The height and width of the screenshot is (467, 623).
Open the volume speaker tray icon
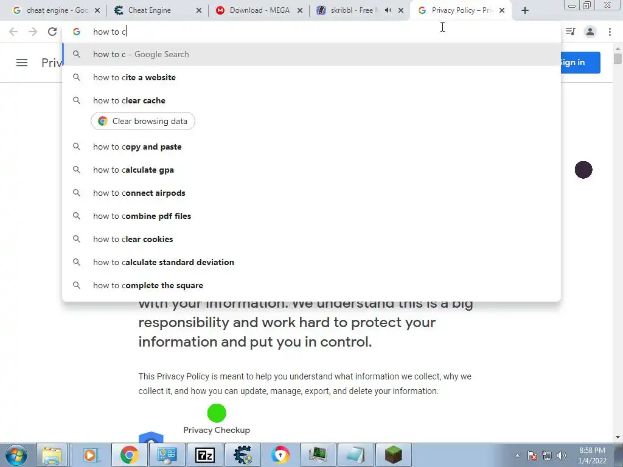click(x=562, y=455)
